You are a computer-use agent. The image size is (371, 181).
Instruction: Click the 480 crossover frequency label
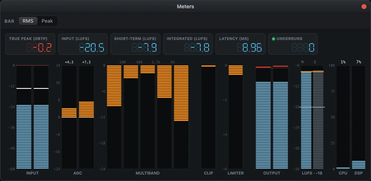[x=139, y=62]
